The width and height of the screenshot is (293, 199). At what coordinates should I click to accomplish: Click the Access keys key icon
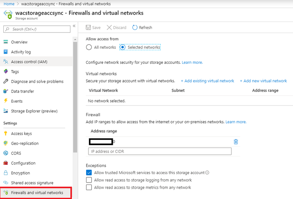click(6, 133)
